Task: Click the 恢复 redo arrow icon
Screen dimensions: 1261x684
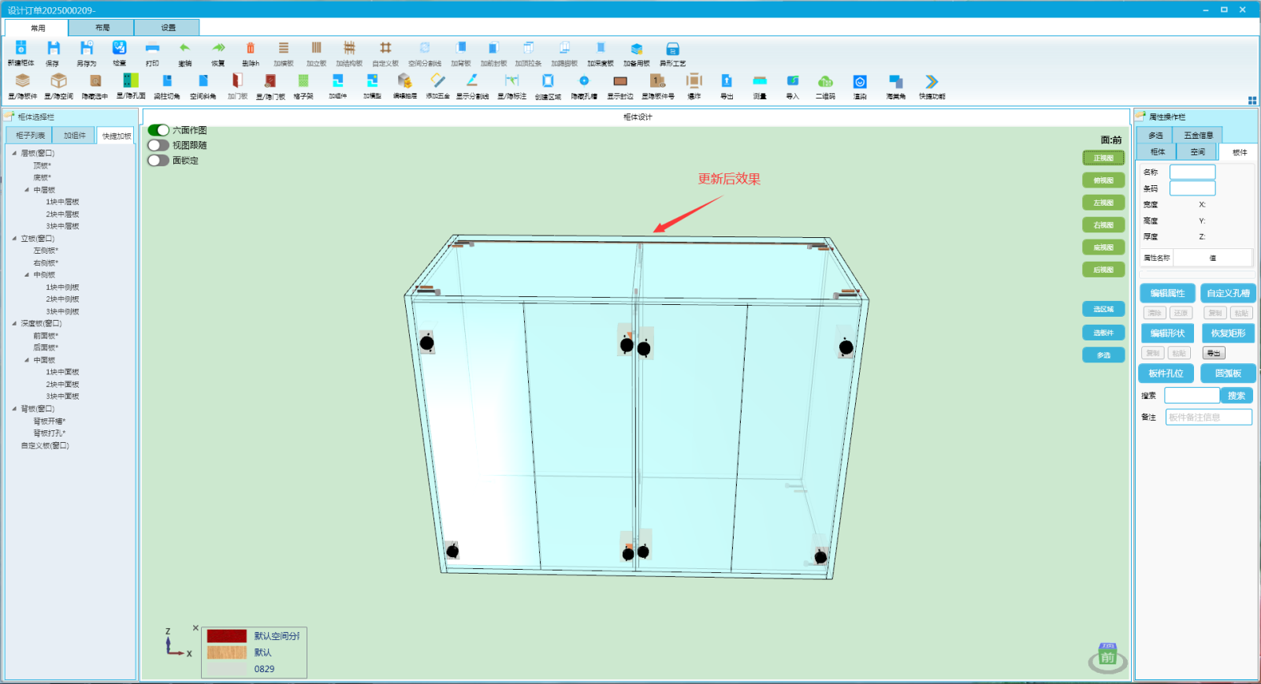Action: pyautogui.click(x=218, y=49)
